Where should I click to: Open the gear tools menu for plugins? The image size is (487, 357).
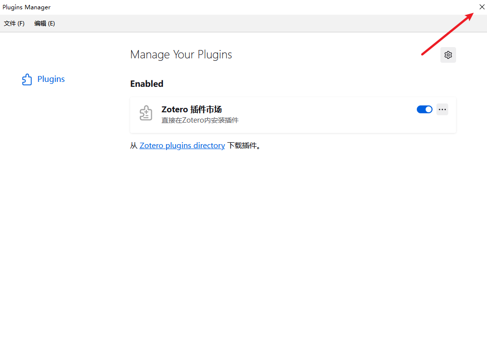tap(448, 55)
